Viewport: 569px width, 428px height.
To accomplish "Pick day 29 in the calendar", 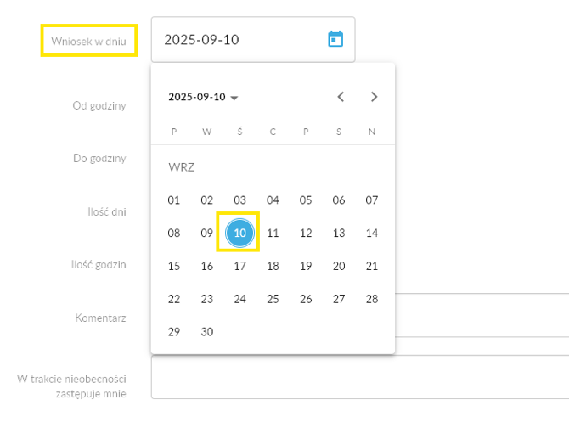I will point(174,332).
